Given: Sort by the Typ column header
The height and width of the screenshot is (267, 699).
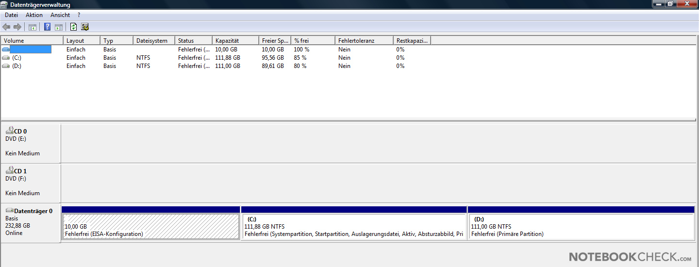Looking at the screenshot, I should tap(116, 41).
